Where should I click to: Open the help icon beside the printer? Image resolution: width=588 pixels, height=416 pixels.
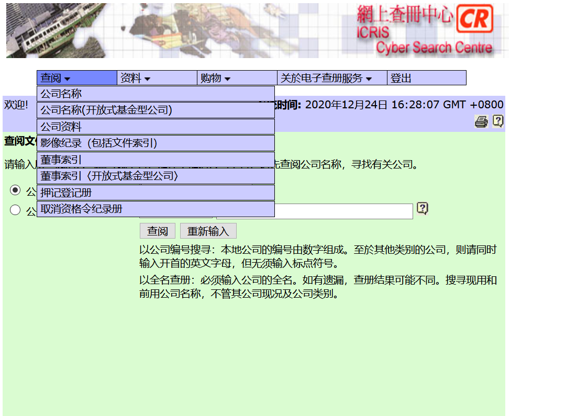coord(498,121)
